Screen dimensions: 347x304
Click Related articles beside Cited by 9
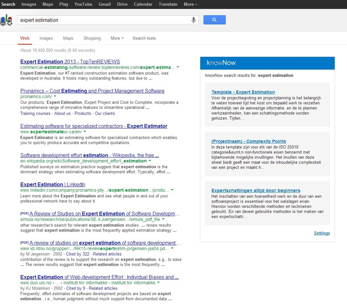click(x=103, y=288)
